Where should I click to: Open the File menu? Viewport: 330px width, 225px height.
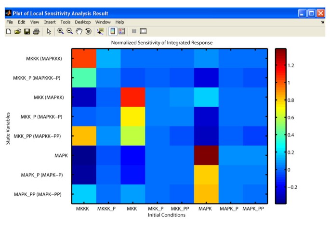pos(10,22)
